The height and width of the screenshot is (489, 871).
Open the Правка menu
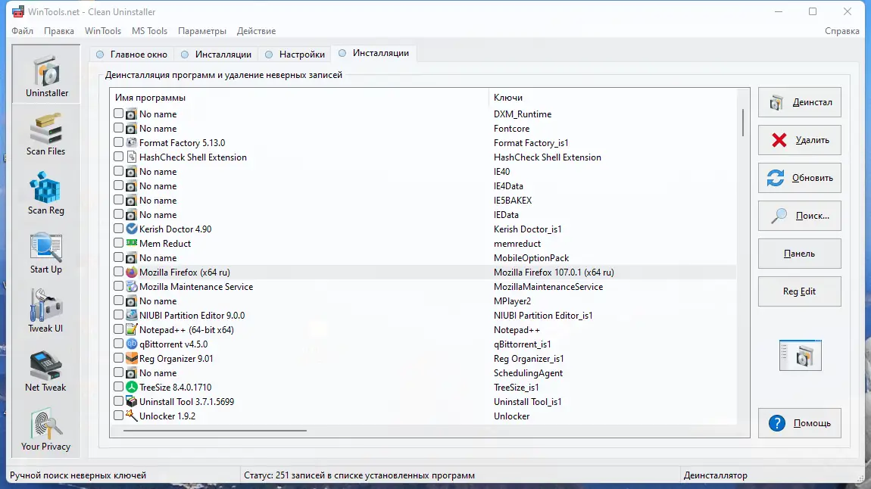pos(59,31)
